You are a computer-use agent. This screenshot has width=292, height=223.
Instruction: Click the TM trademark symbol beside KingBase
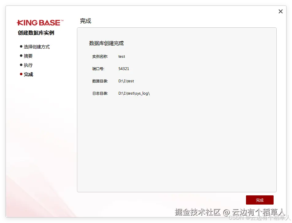click(62, 20)
